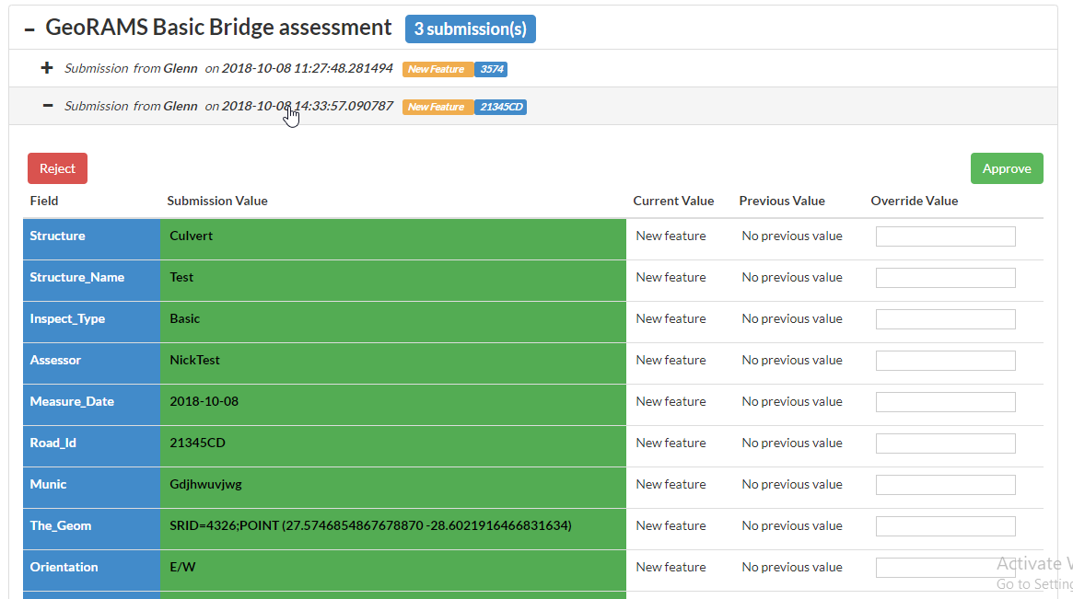Select the The_Geom SRID point value cell
1073x599 pixels.
point(392,526)
